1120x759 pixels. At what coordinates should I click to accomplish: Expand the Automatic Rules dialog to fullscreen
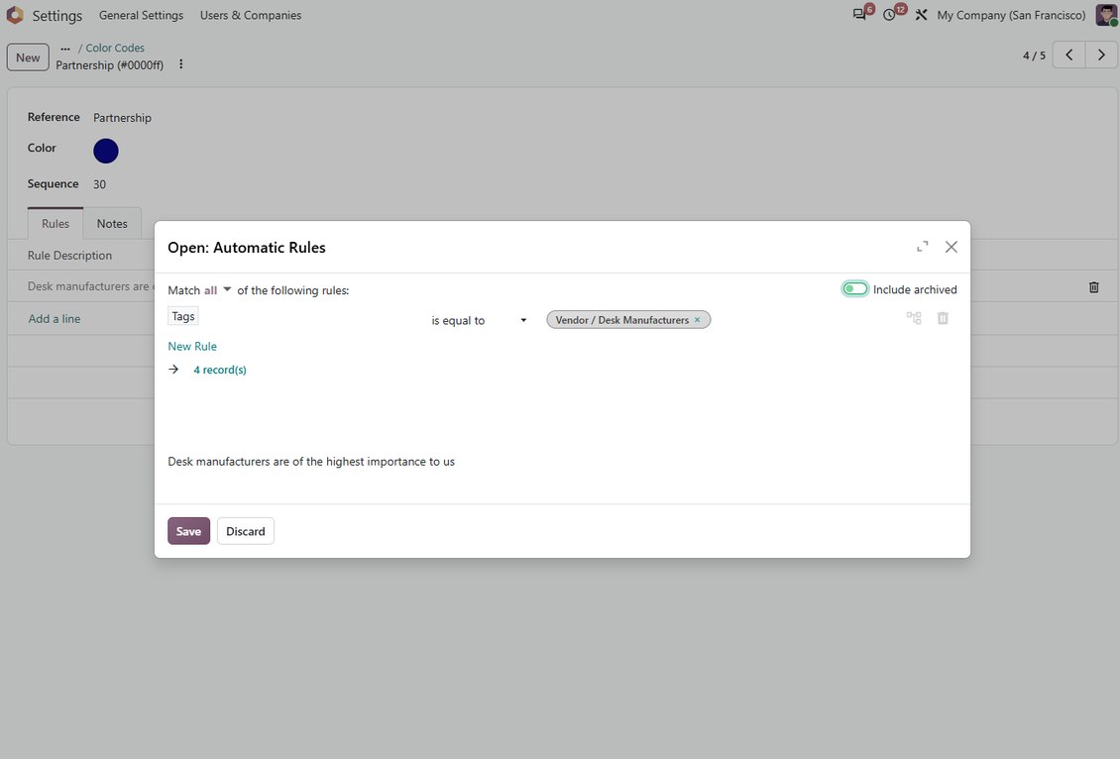(922, 247)
